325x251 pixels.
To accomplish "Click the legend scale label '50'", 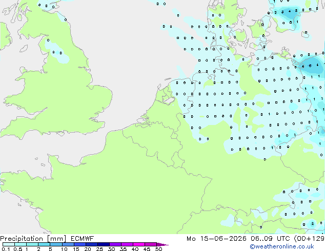I will tap(158, 249).
